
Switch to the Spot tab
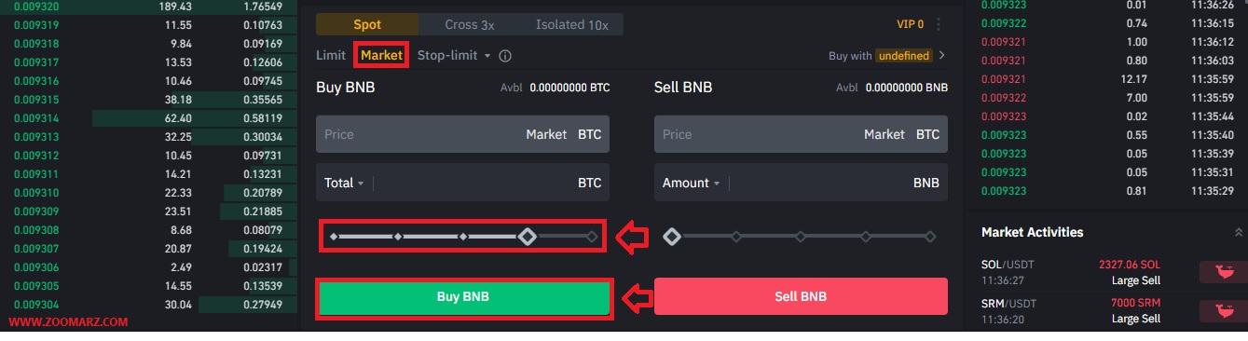pos(367,24)
